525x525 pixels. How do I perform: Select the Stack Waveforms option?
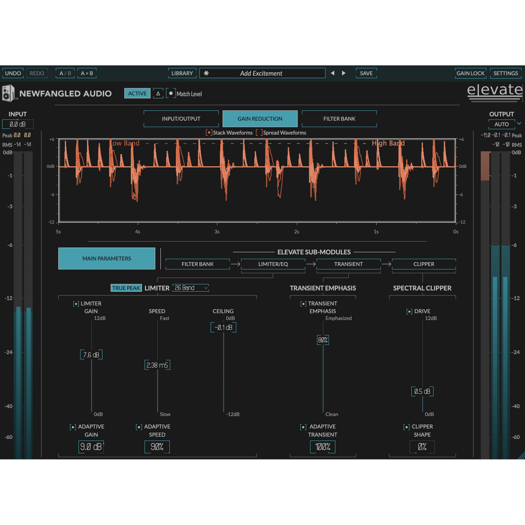tap(209, 133)
